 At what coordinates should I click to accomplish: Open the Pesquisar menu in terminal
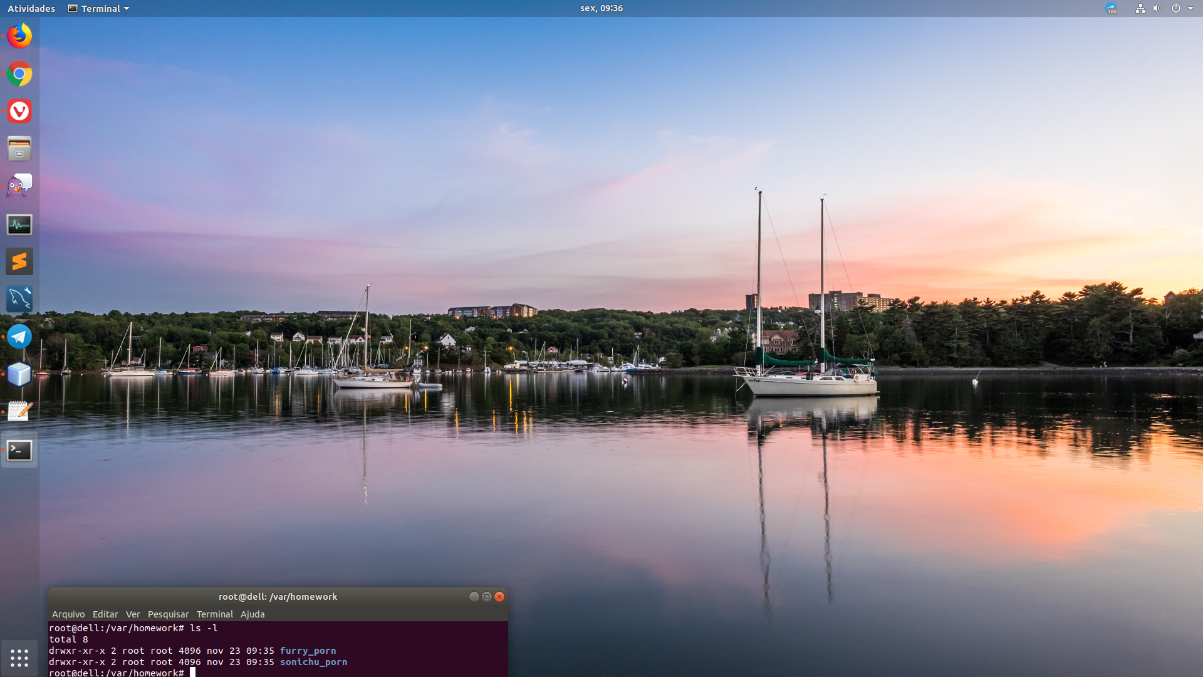[x=168, y=614]
